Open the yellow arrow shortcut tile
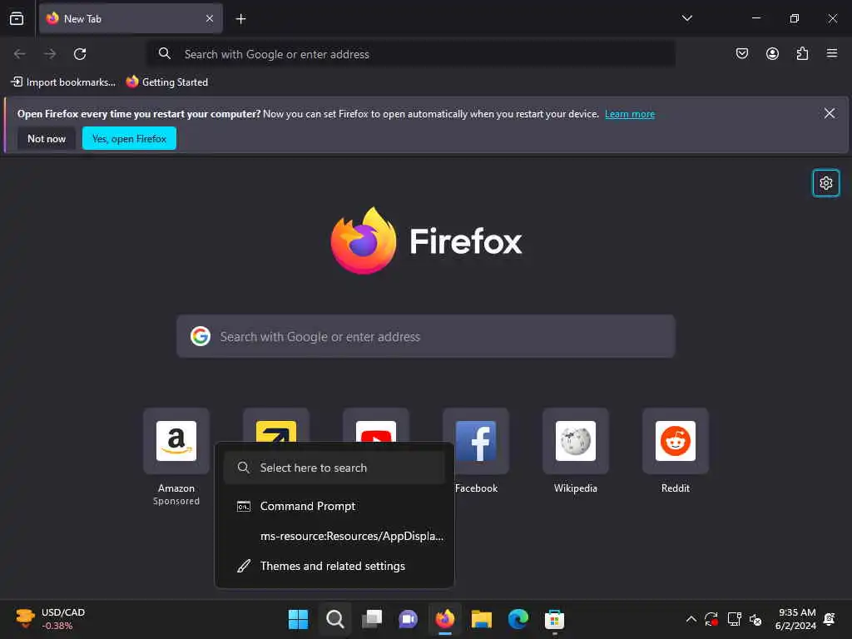 point(276,425)
